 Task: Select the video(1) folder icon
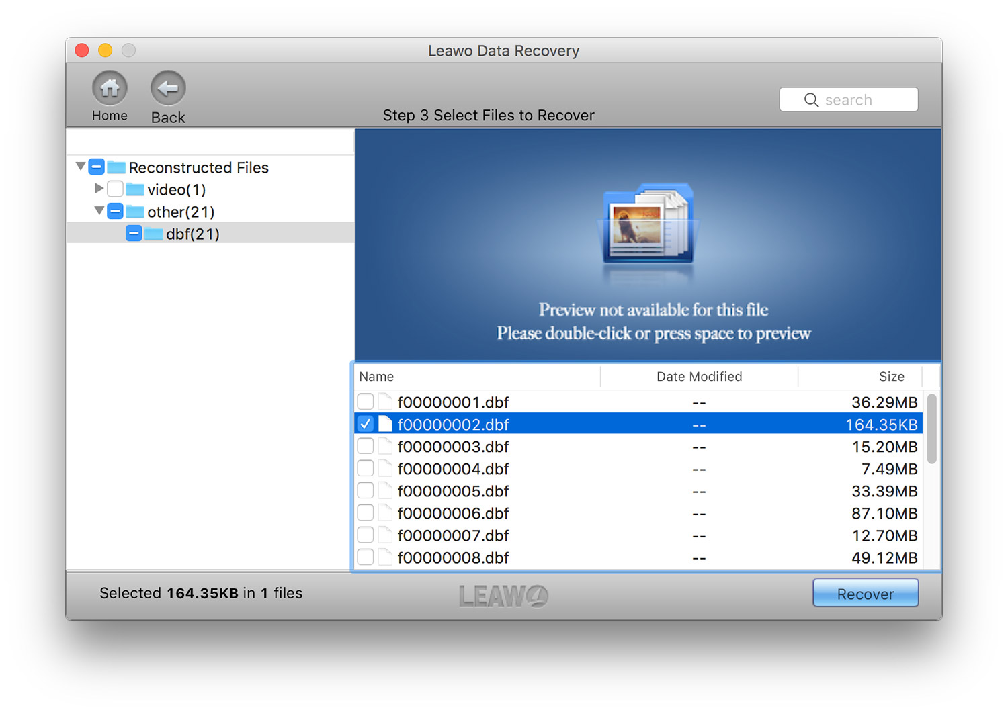[135, 189]
